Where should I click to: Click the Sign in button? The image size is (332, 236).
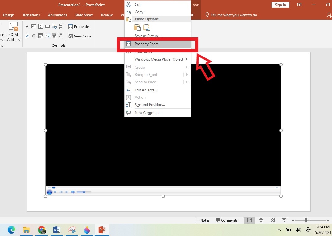tap(280, 5)
